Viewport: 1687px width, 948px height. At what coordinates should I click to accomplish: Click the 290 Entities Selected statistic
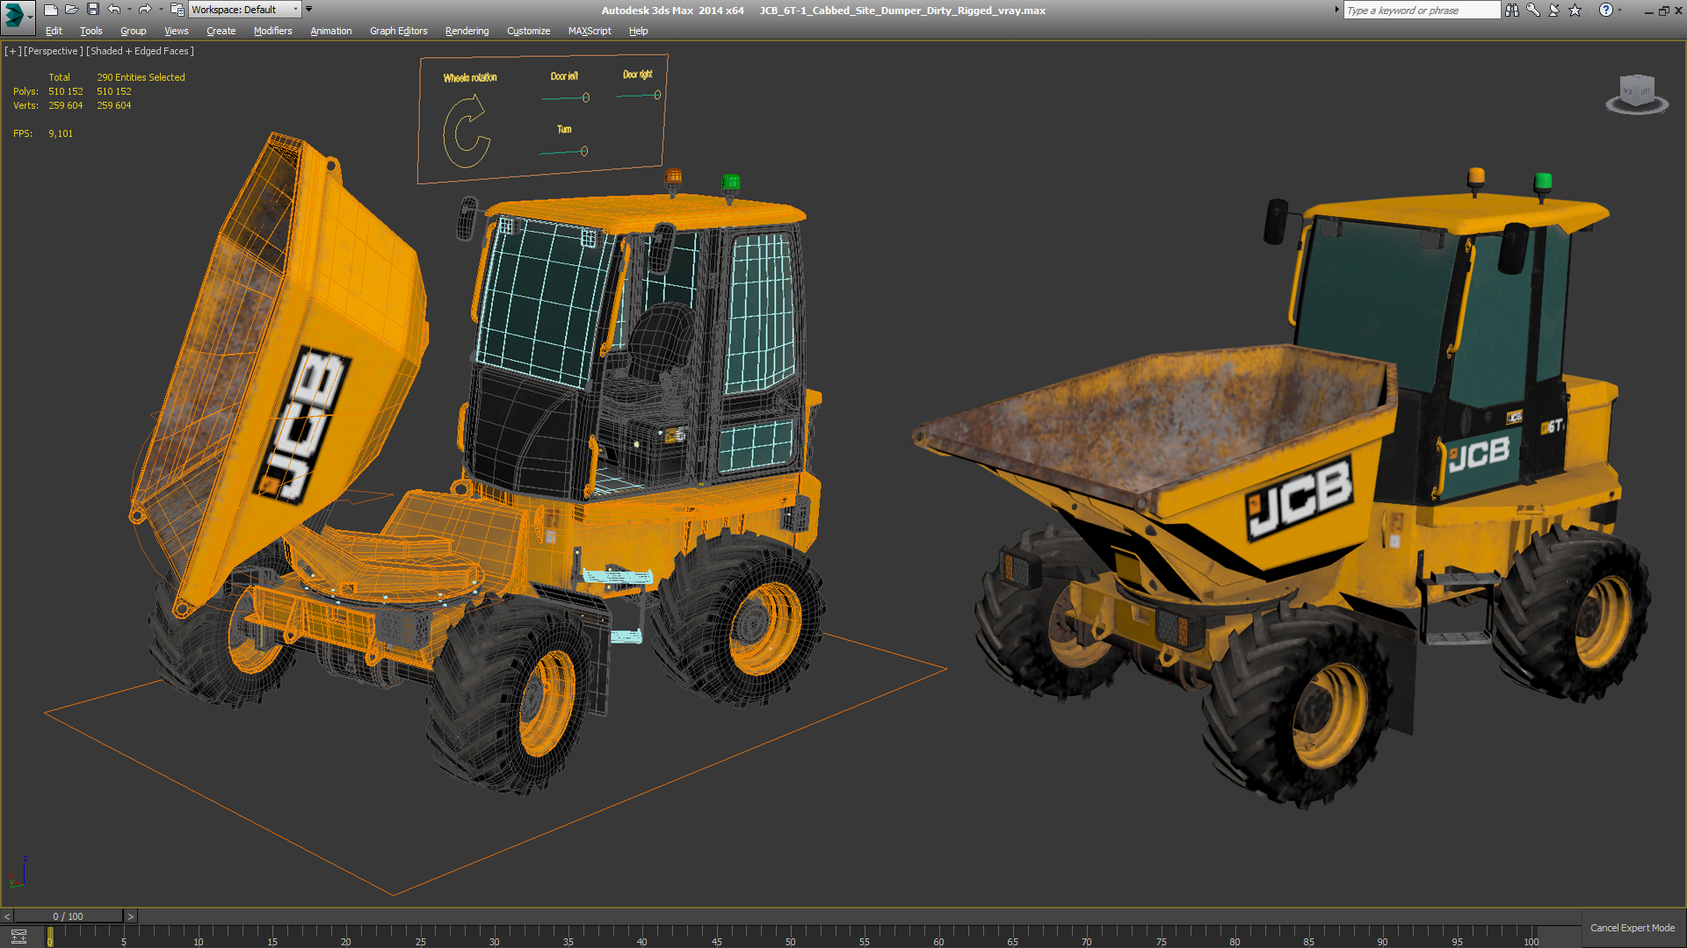tap(141, 77)
